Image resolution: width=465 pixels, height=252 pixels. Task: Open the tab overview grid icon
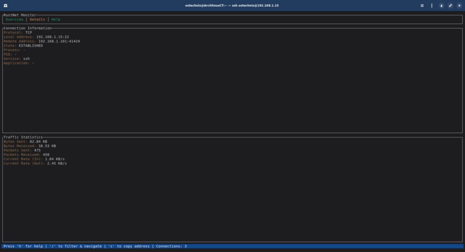coord(422,5)
